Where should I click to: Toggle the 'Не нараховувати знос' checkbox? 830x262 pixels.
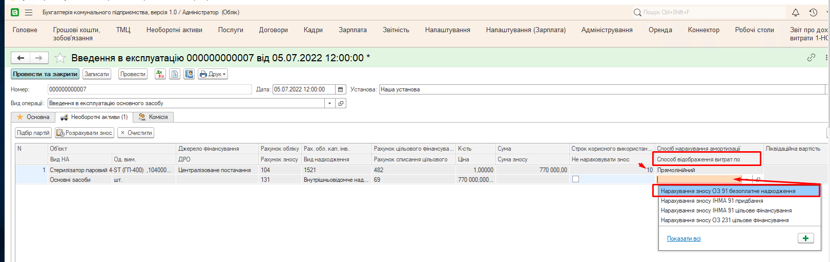click(x=575, y=179)
